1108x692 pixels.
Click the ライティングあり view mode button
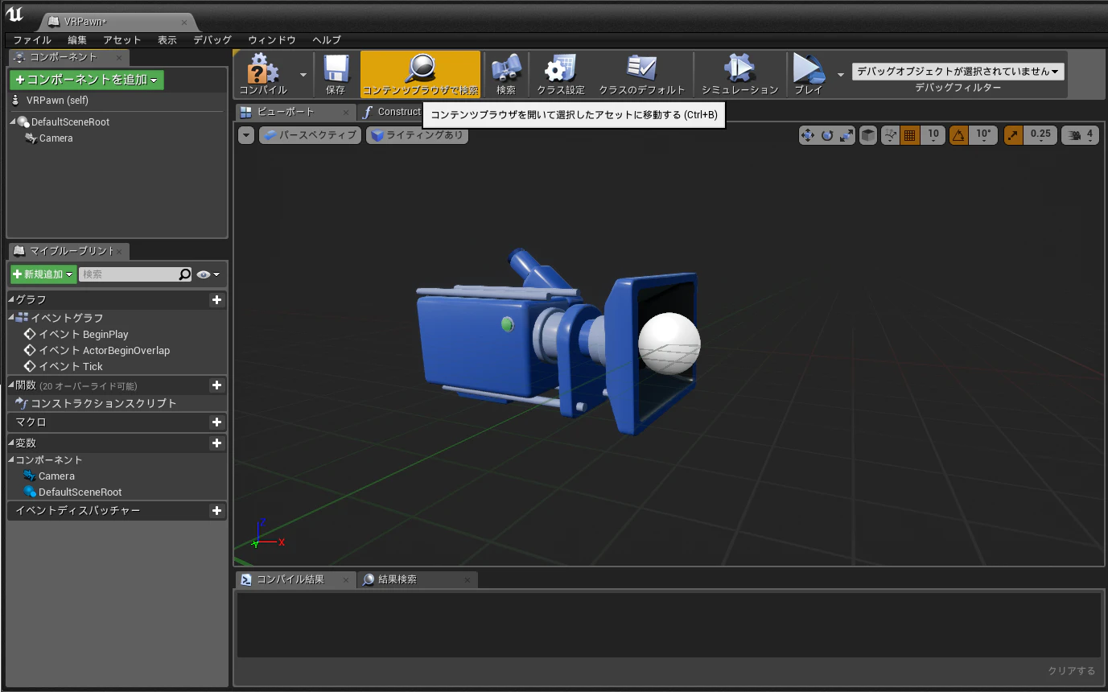pyautogui.click(x=417, y=135)
